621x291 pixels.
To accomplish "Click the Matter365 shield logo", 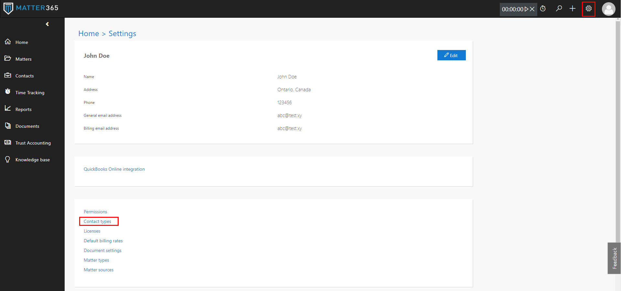I will (x=8, y=8).
